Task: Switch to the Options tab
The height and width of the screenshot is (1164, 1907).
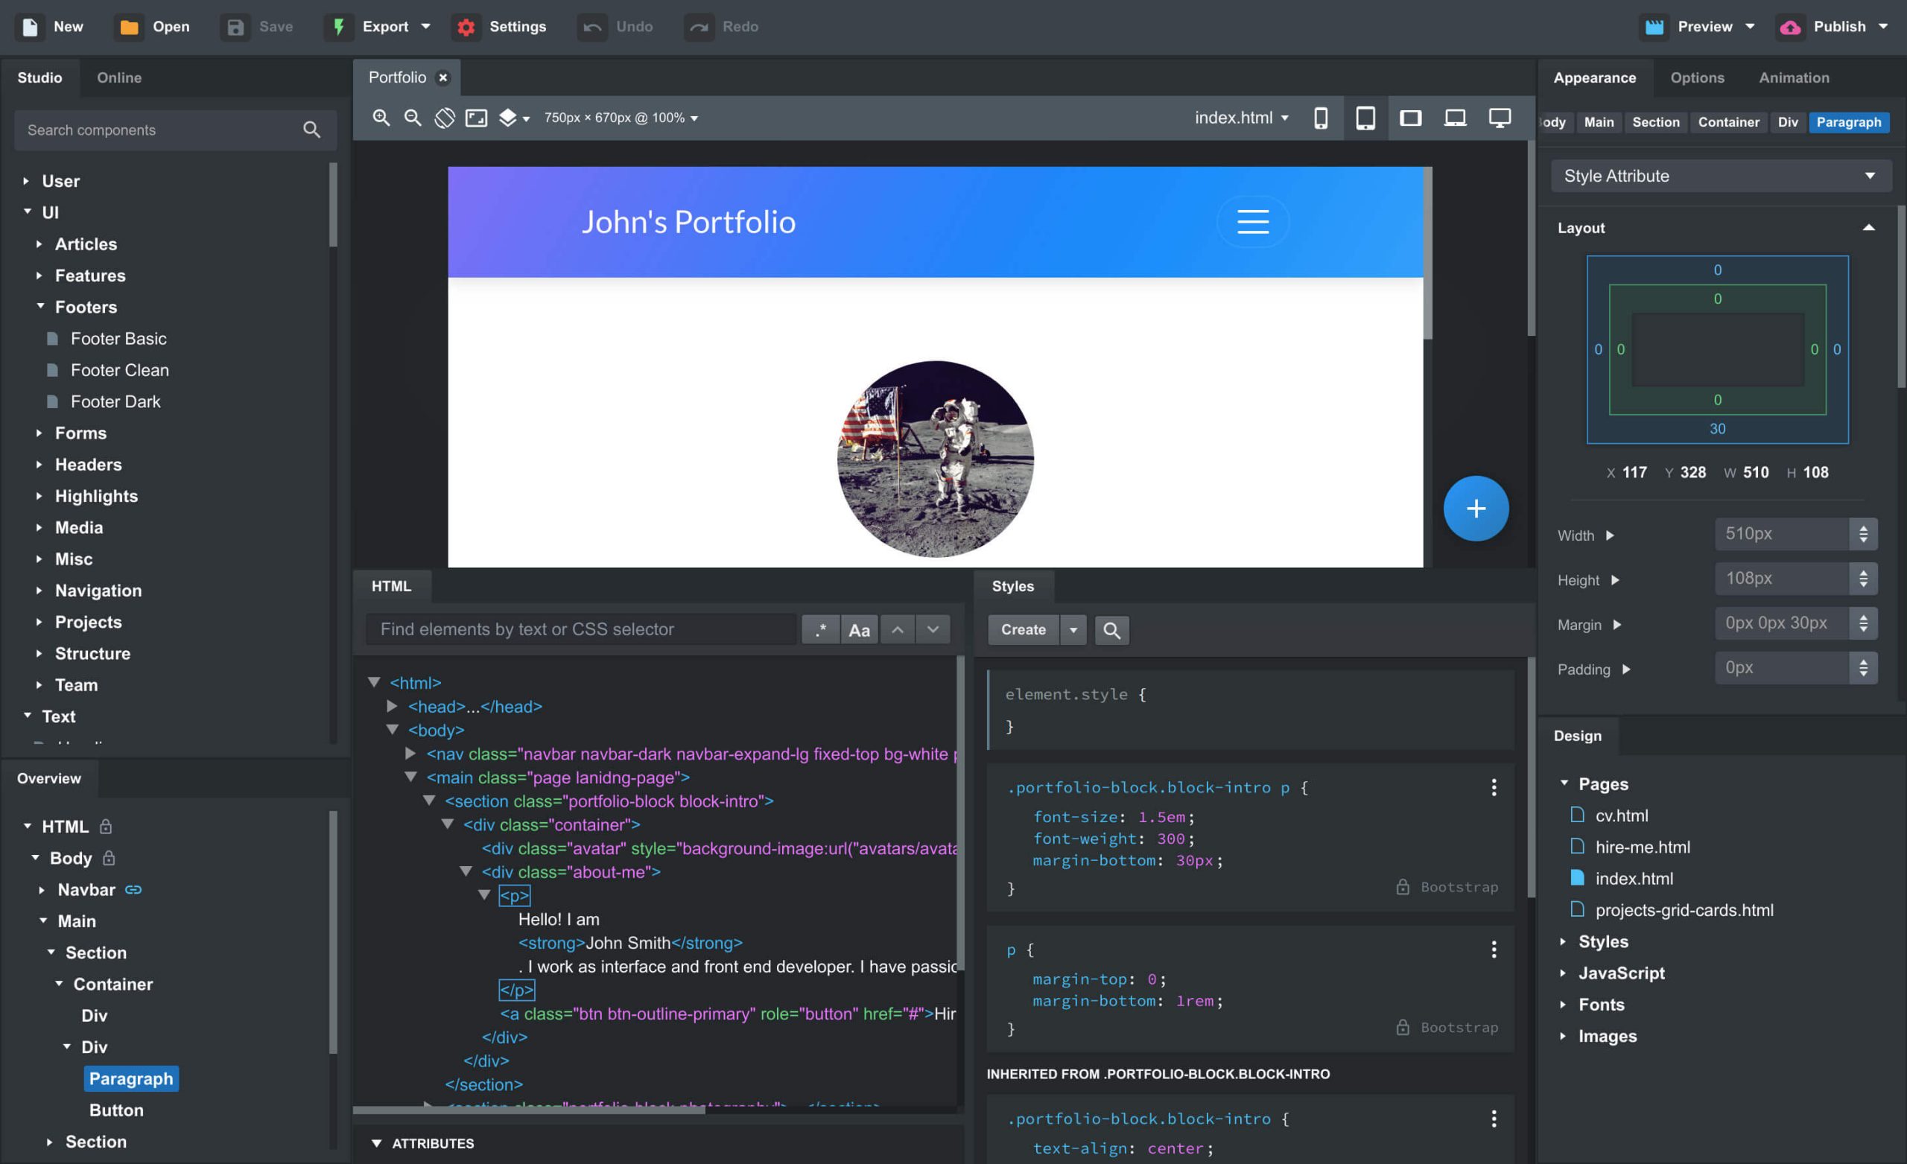Action: (1696, 76)
